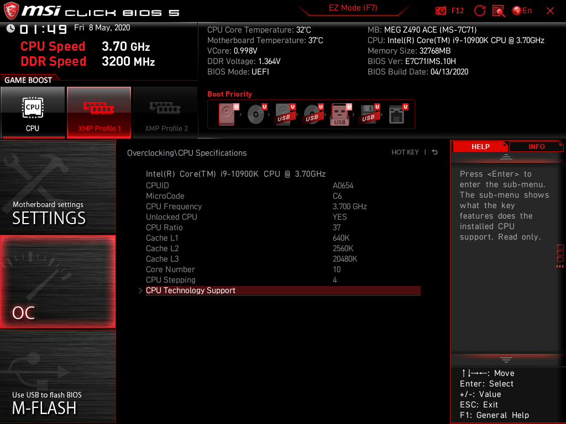
Task: Click the side panel triple-arrow expander
Action: pos(559,267)
